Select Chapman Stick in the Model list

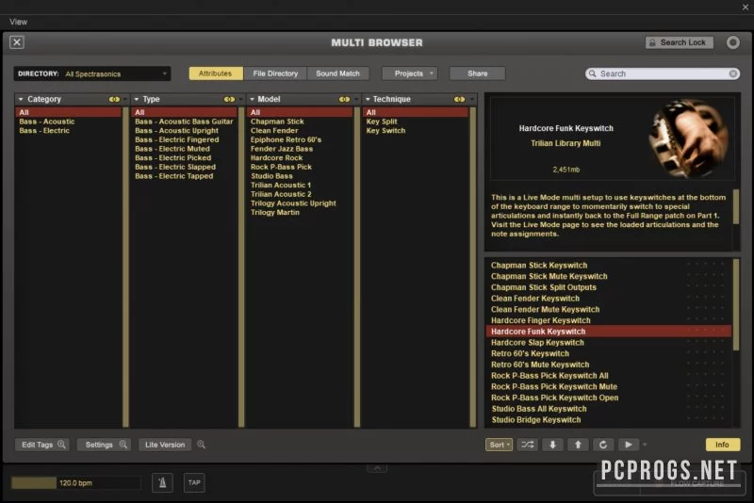tap(277, 122)
